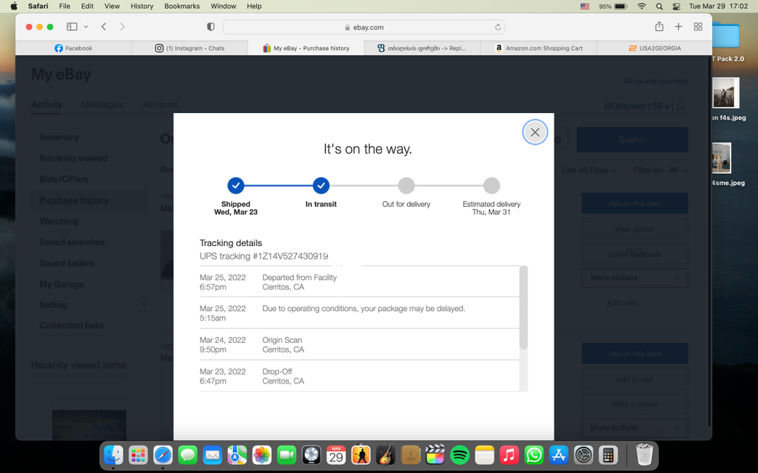Image resolution: width=758 pixels, height=473 pixels.
Task: Open f4s.jpeg thumbnail on the desktop
Action: coord(725,93)
